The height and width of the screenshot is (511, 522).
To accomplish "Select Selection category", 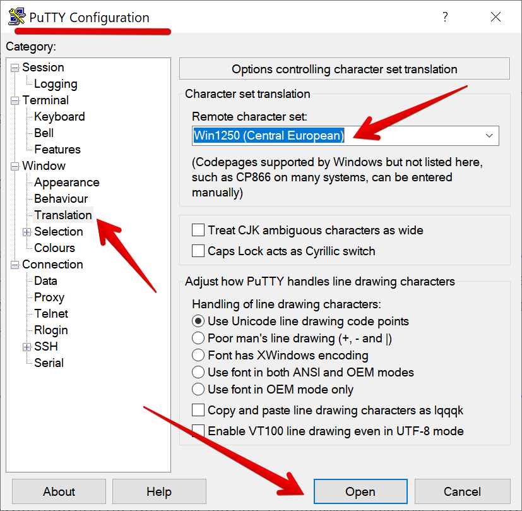I will click(59, 231).
